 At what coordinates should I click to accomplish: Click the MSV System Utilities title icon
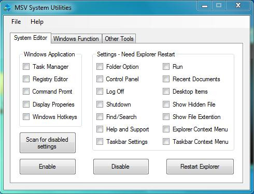pos(7,8)
